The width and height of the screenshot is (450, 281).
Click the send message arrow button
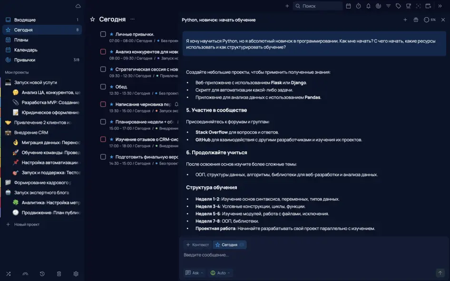pos(440,273)
